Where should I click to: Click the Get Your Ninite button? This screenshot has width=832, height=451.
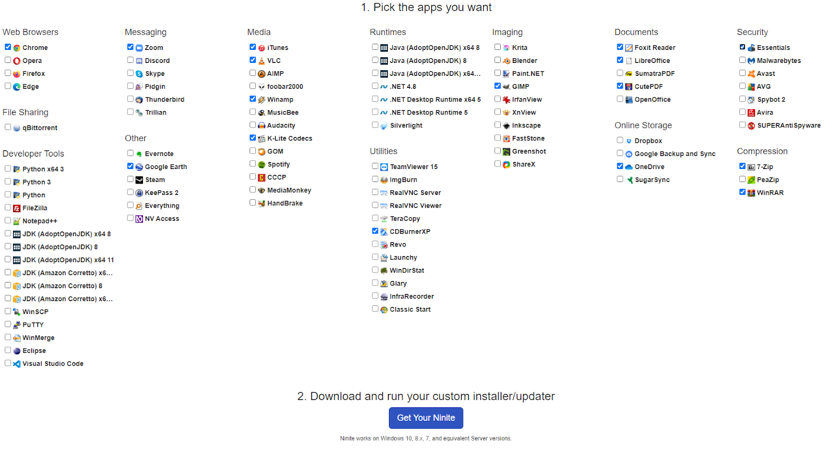pos(426,418)
